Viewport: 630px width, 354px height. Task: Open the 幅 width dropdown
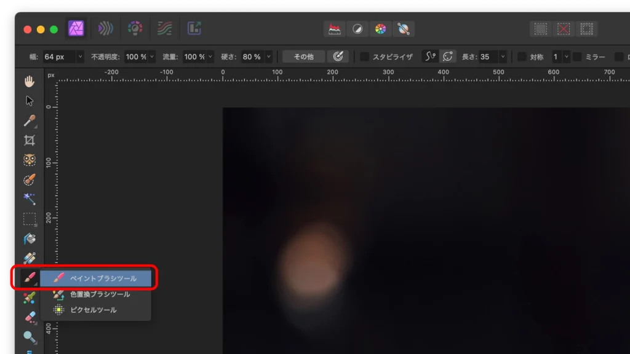[x=80, y=57]
